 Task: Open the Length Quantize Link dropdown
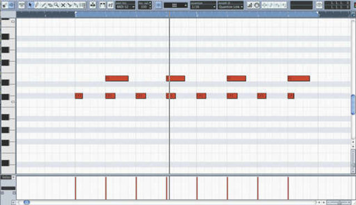coord(230,5)
